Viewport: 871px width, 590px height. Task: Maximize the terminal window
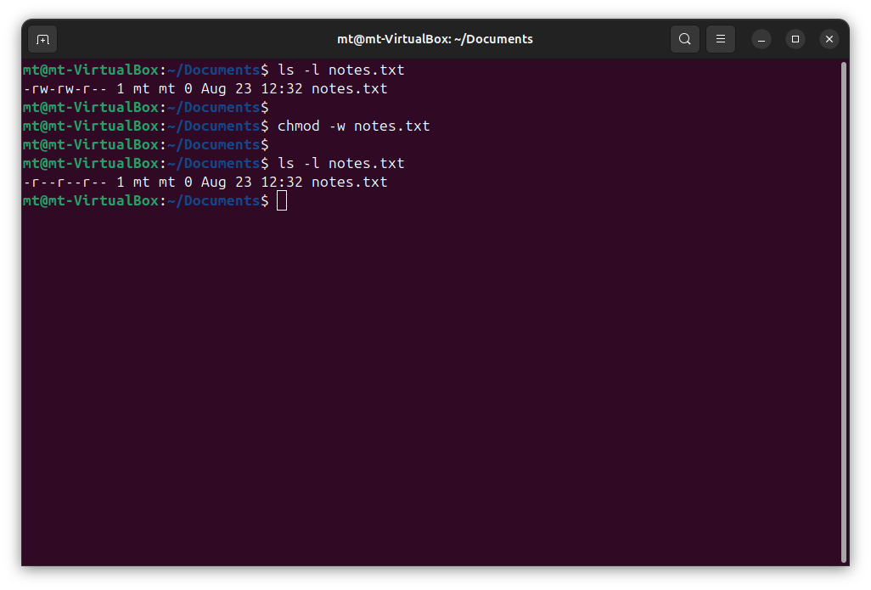(x=795, y=39)
